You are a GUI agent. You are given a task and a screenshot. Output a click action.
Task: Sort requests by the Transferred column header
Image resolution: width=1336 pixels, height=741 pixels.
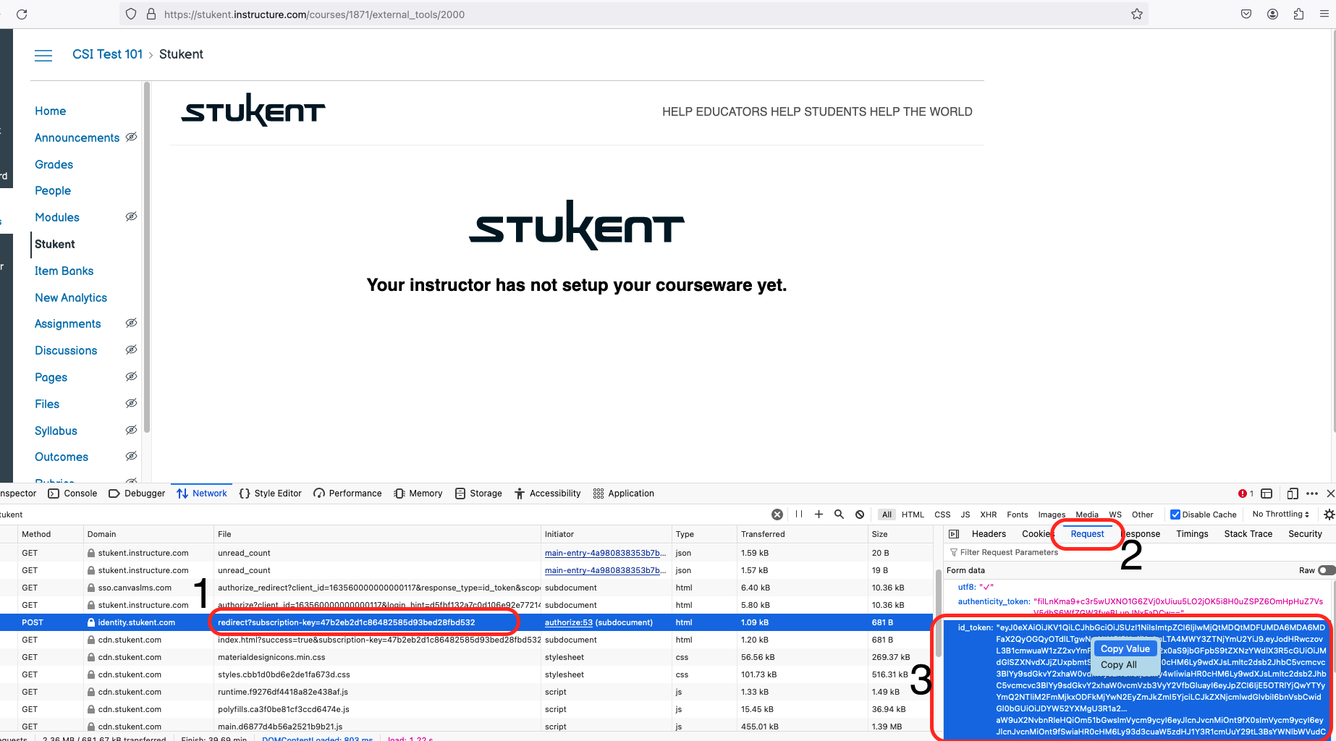coord(802,534)
